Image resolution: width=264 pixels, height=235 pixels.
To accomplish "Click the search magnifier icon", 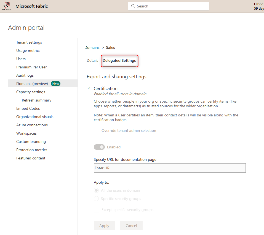I will tap(133, 6).
